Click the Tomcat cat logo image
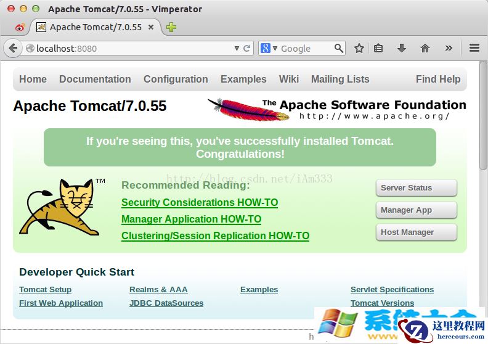 tap(62, 207)
